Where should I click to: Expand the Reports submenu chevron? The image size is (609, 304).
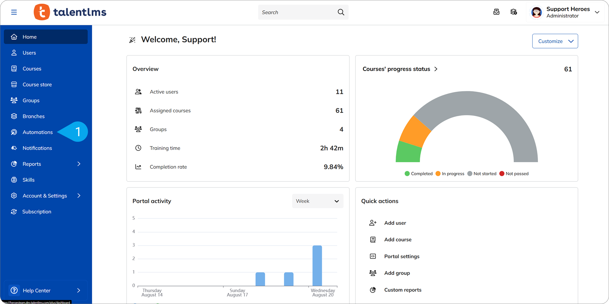[79, 164]
